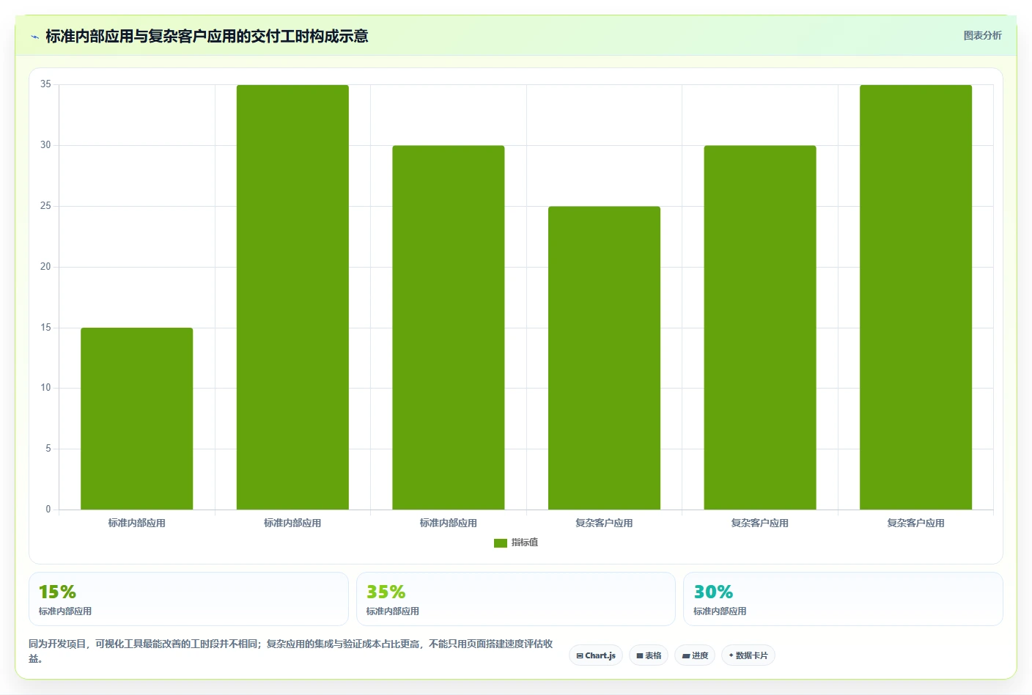Image resolution: width=1032 pixels, height=695 pixels.
Task: Click the 复杂客户应用 bar reaching 35
Action: 915,297
